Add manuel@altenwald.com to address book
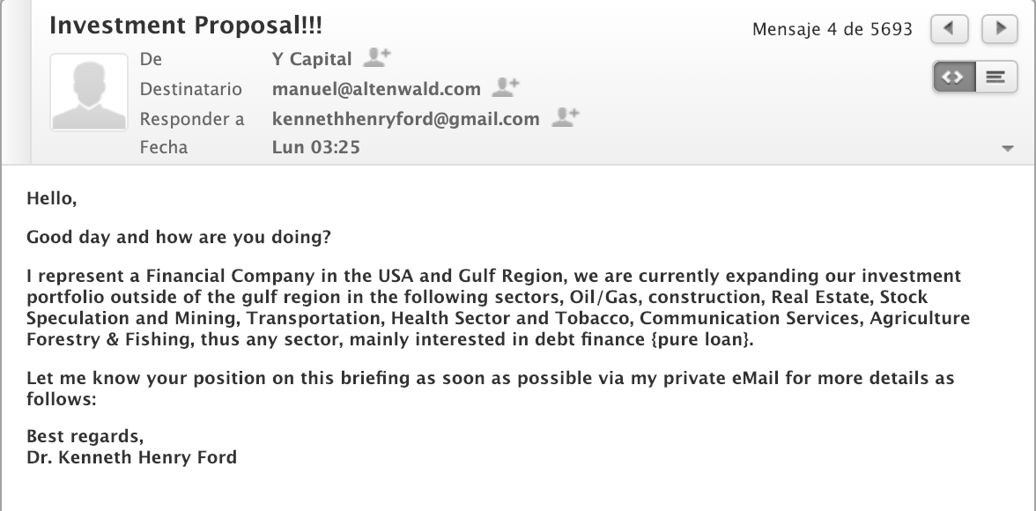Image resolution: width=1036 pixels, height=511 pixels. [x=506, y=88]
